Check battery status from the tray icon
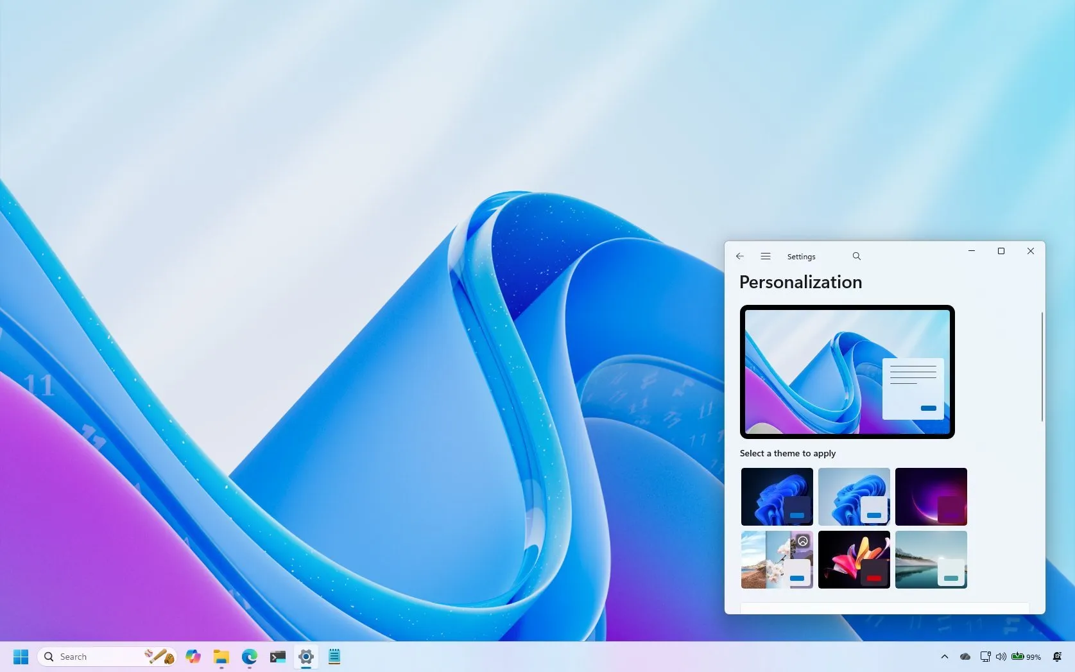The width and height of the screenshot is (1075, 672). coord(1021,657)
